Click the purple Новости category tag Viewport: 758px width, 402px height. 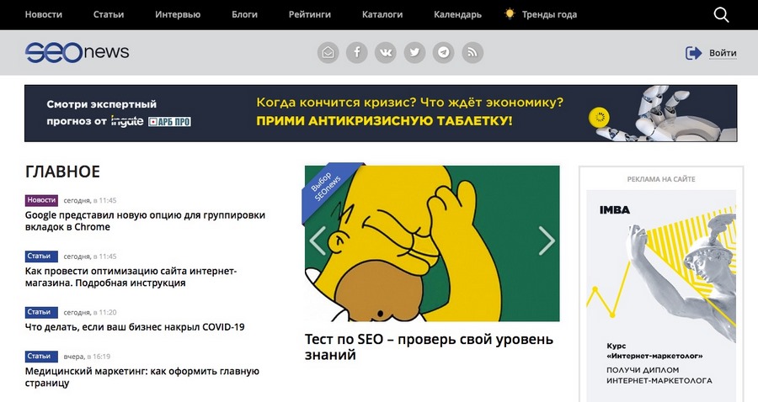41,200
